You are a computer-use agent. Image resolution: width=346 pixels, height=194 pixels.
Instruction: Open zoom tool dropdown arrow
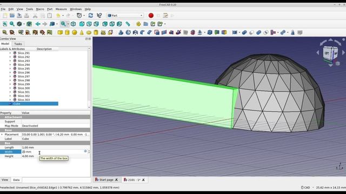click(x=68, y=24)
